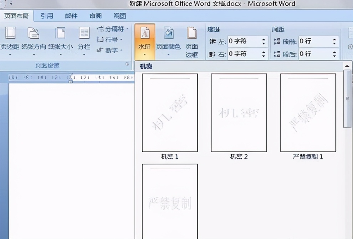The width and height of the screenshot is (353, 239).
Task: Open the 断字 hyphenation dropdown
Action: pos(109,50)
